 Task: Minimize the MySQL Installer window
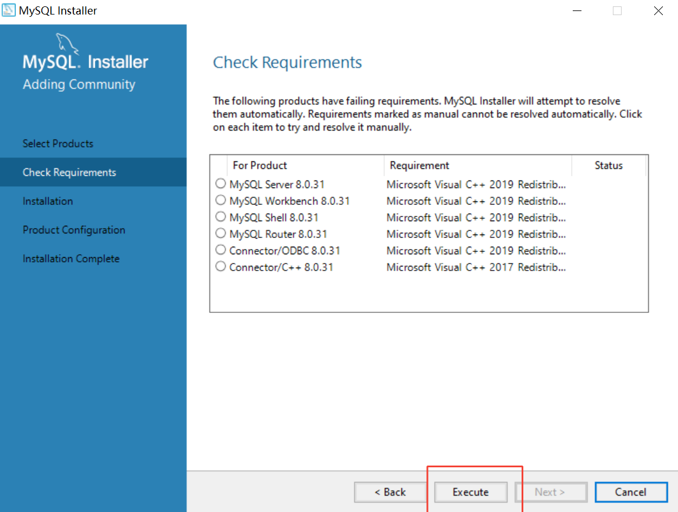click(x=577, y=10)
